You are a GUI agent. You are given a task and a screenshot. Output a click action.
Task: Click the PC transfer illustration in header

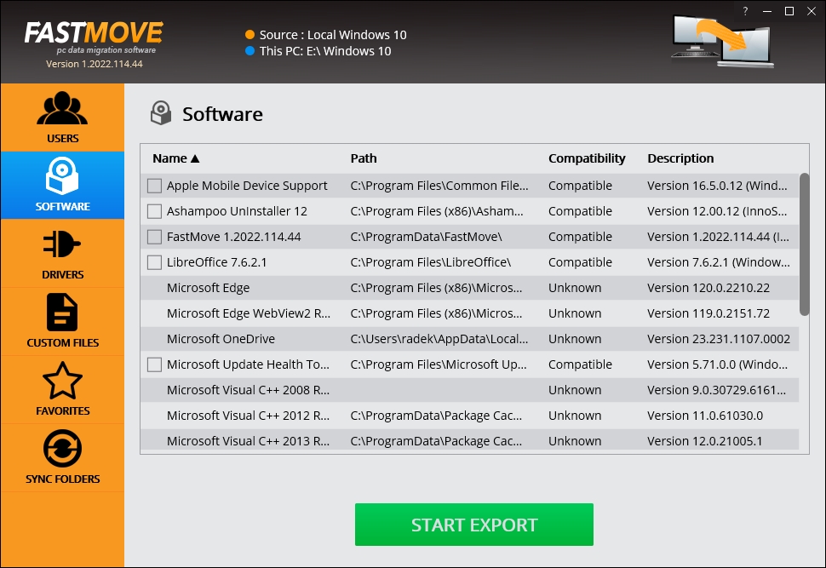pyautogui.click(x=723, y=42)
